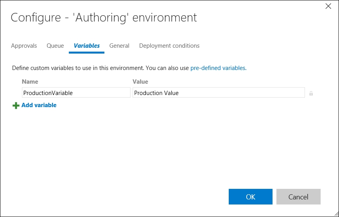
Task: Open the Queue tab
Action: tap(55, 46)
